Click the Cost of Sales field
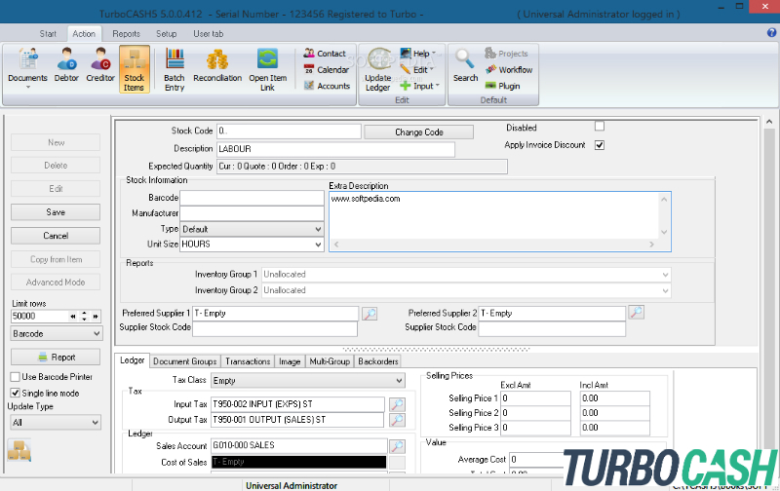This screenshot has height=491, width=780. tap(299, 462)
